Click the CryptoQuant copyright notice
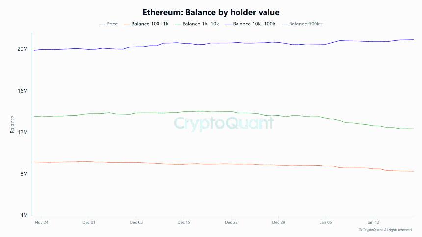 (x=385, y=230)
